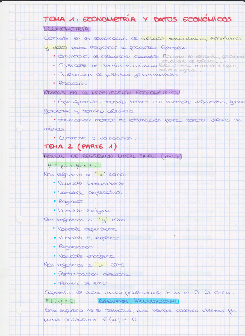Click the bullet starting 'Estimación: método de estimación'
The height and width of the screenshot is (336, 245).
147,120
